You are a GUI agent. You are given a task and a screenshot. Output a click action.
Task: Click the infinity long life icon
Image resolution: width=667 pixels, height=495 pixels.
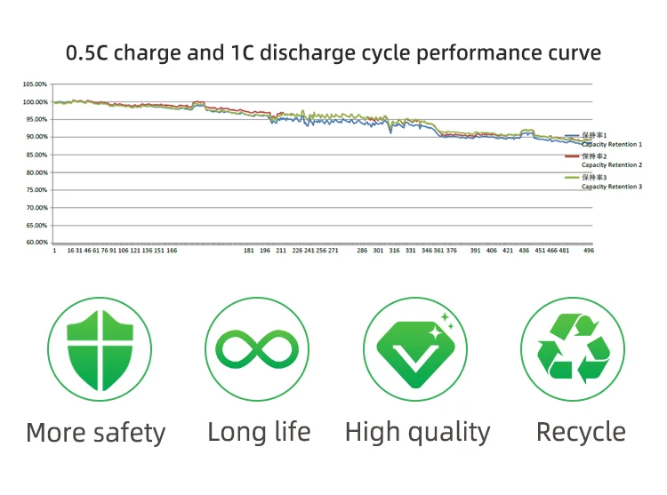257,349
